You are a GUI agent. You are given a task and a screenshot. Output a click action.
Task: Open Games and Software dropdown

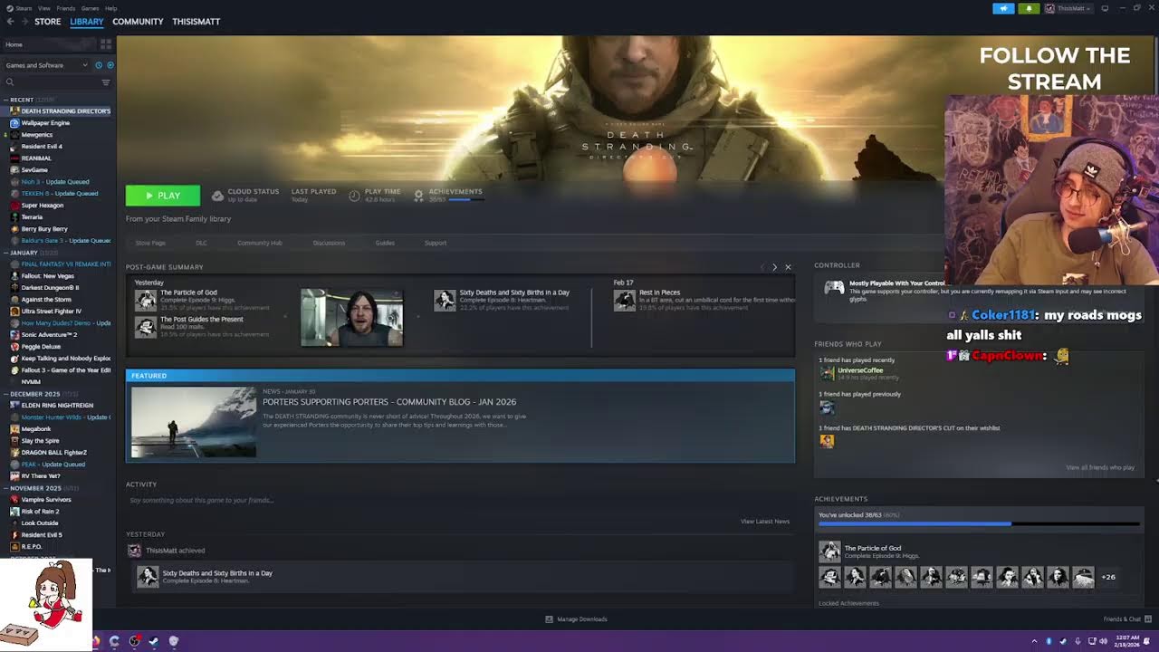47,65
